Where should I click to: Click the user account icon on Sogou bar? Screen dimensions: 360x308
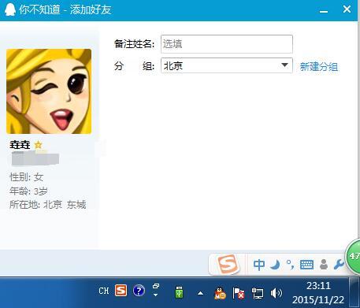[324, 265]
